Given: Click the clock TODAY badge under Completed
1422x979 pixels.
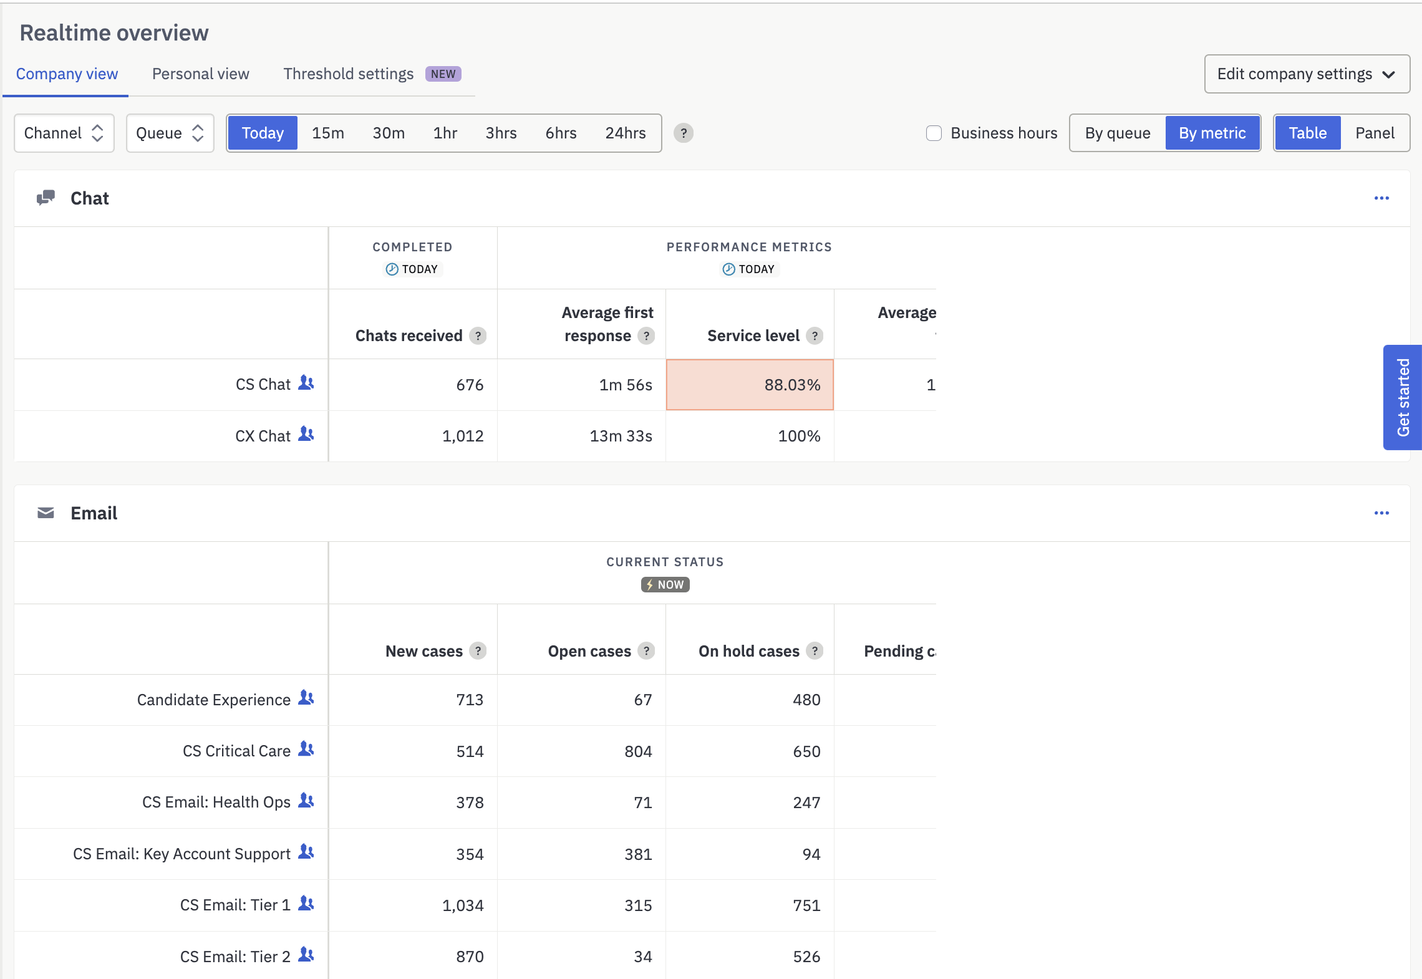Looking at the screenshot, I should 412,269.
